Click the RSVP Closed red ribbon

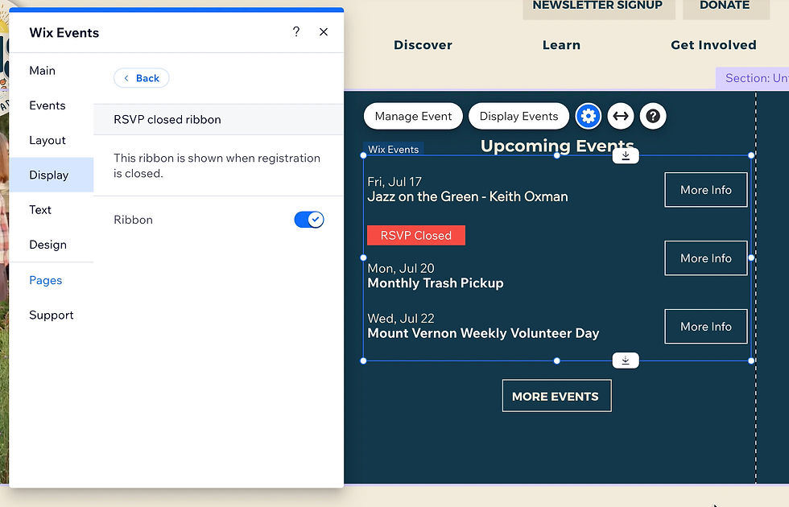(416, 235)
